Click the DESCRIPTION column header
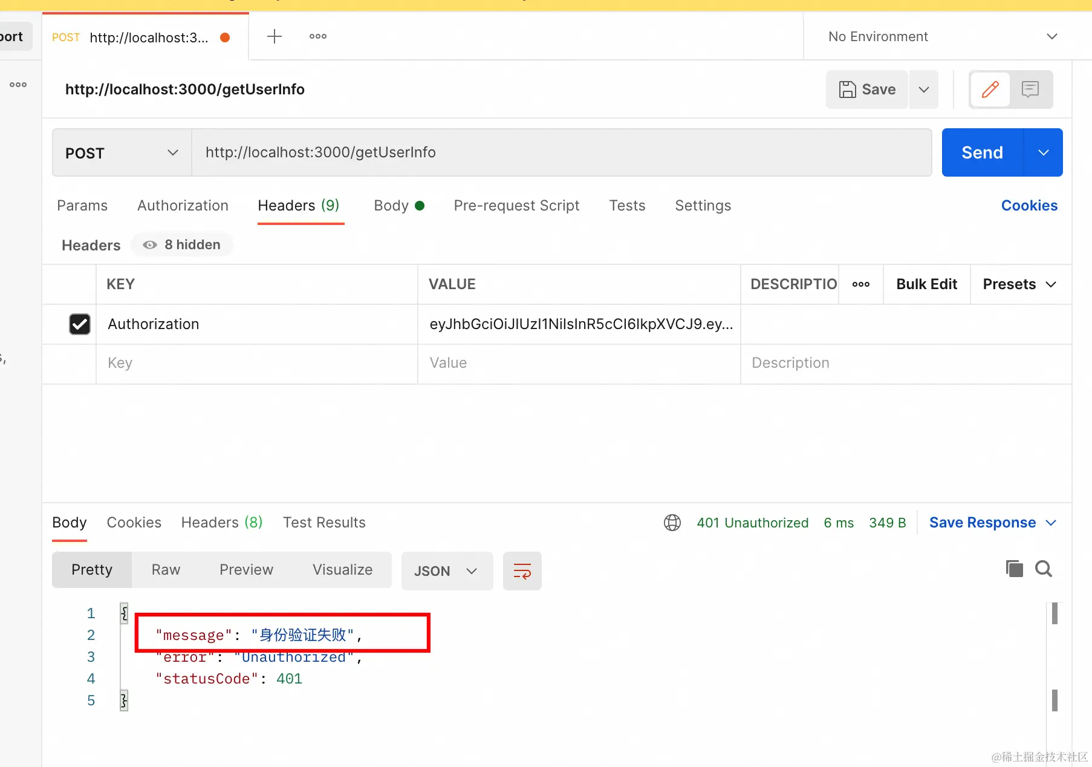This screenshot has height=767, width=1092. (793, 284)
